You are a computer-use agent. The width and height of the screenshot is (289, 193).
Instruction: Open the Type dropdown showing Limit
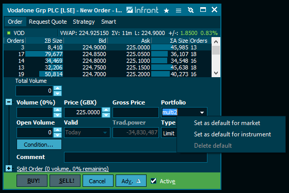point(169,133)
